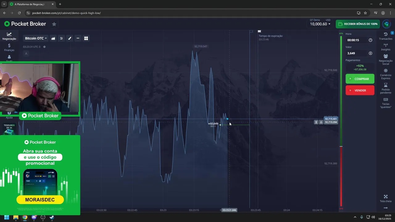
Task: Click the red portion of sentiment bar
Action: tap(341, 176)
